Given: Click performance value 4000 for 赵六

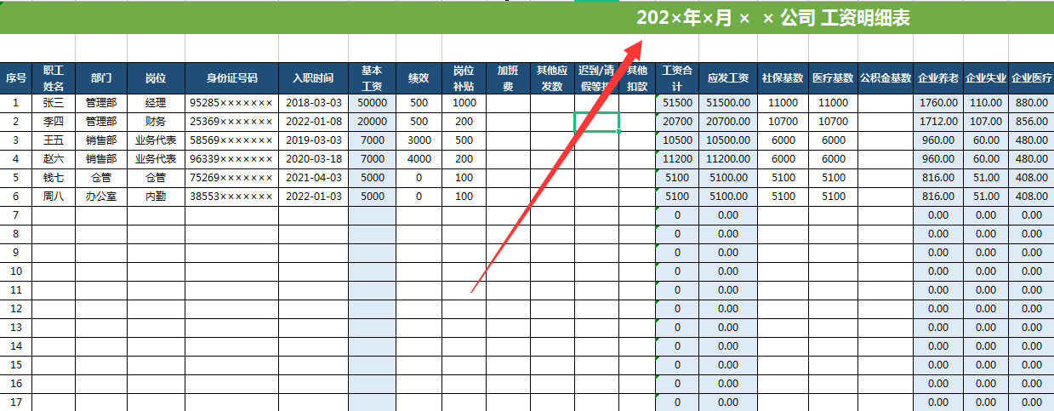Looking at the screenshot, I should (x=419, y=159).
